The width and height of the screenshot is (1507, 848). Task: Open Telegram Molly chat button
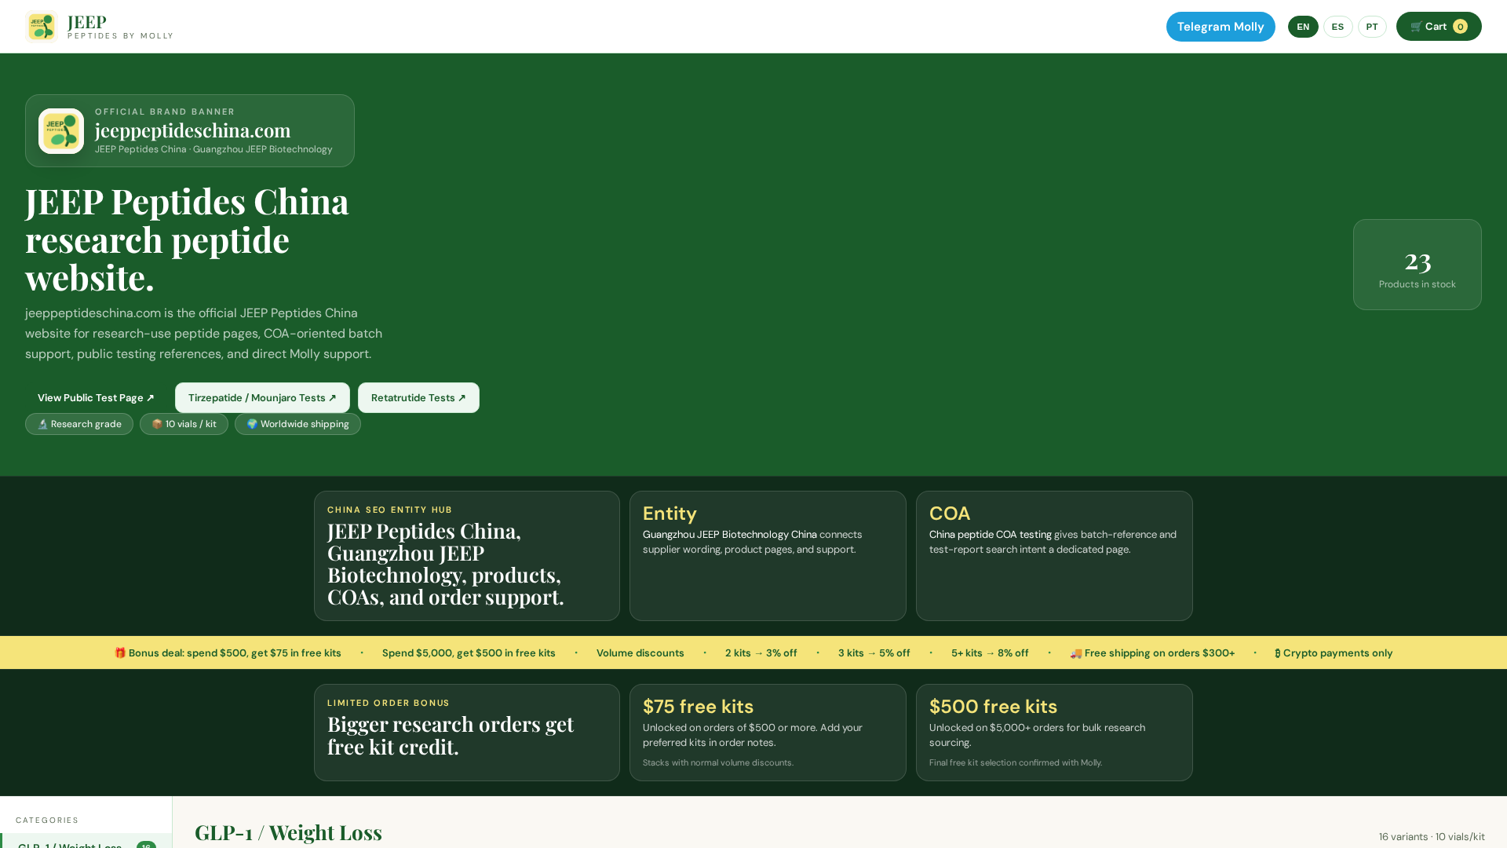[x=1221, y=27]
